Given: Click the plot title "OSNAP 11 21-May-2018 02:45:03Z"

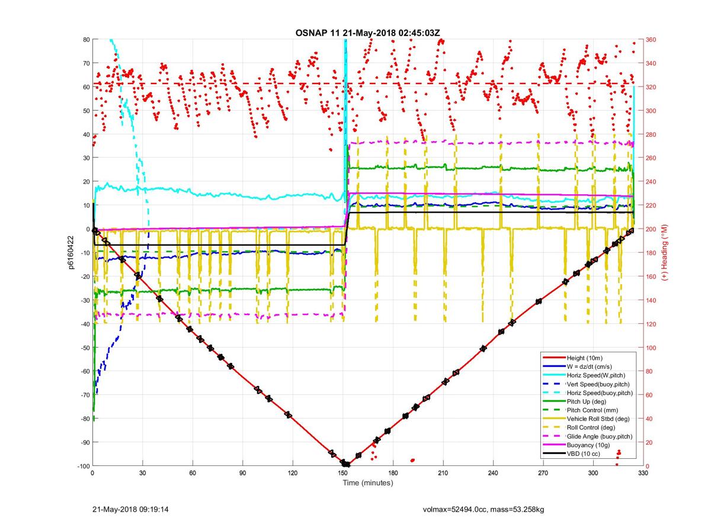Looking at the screenshot, I should click(x=367, y=33).
